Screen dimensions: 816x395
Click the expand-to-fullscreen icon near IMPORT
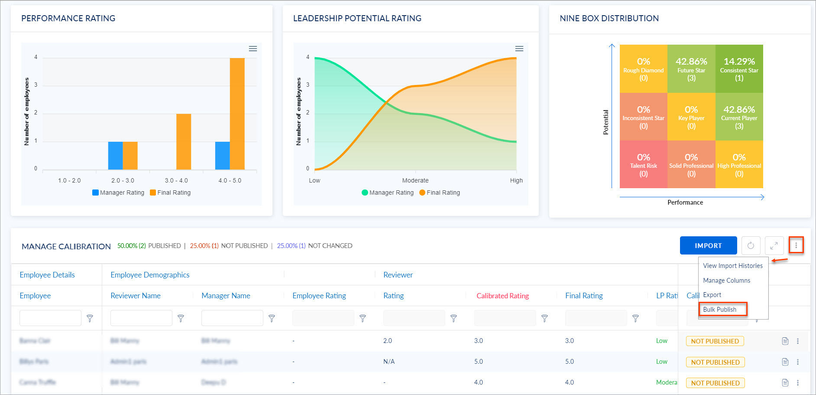click(774, 245)
